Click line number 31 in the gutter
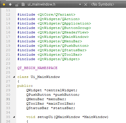This screenshot has width=126, height=123. point(8,99)
